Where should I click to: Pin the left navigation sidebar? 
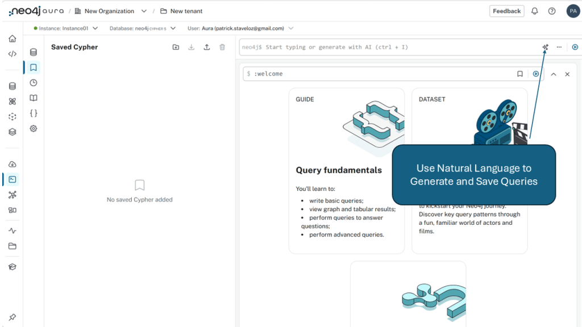pos(12,317)
